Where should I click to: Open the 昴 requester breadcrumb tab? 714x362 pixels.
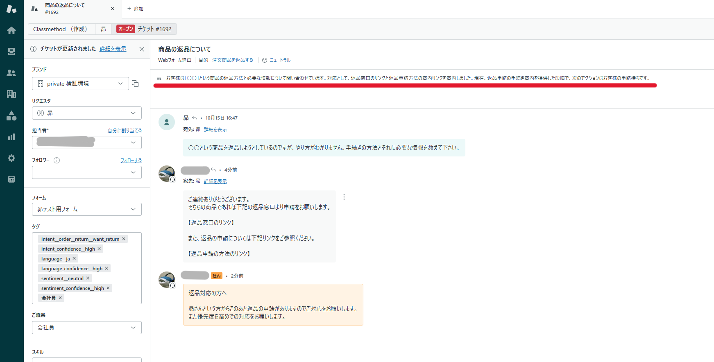(x=103, y=29)
